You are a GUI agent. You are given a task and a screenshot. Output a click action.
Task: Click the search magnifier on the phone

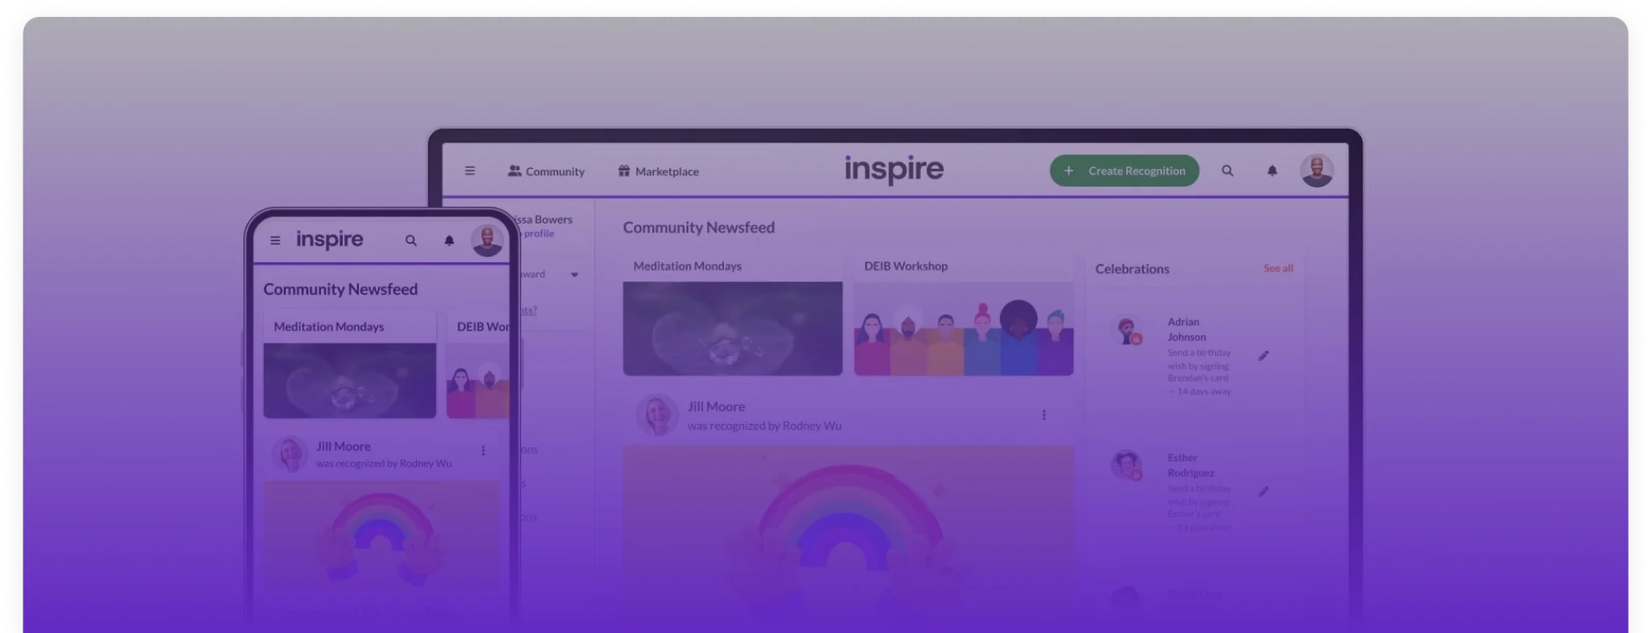pyautogui.click(x=411, y=240)
